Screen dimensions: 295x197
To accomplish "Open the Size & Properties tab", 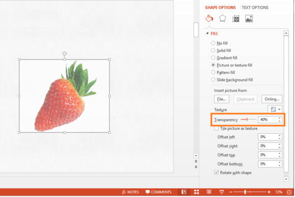I will pyautogui.click(x=235, y=19).
